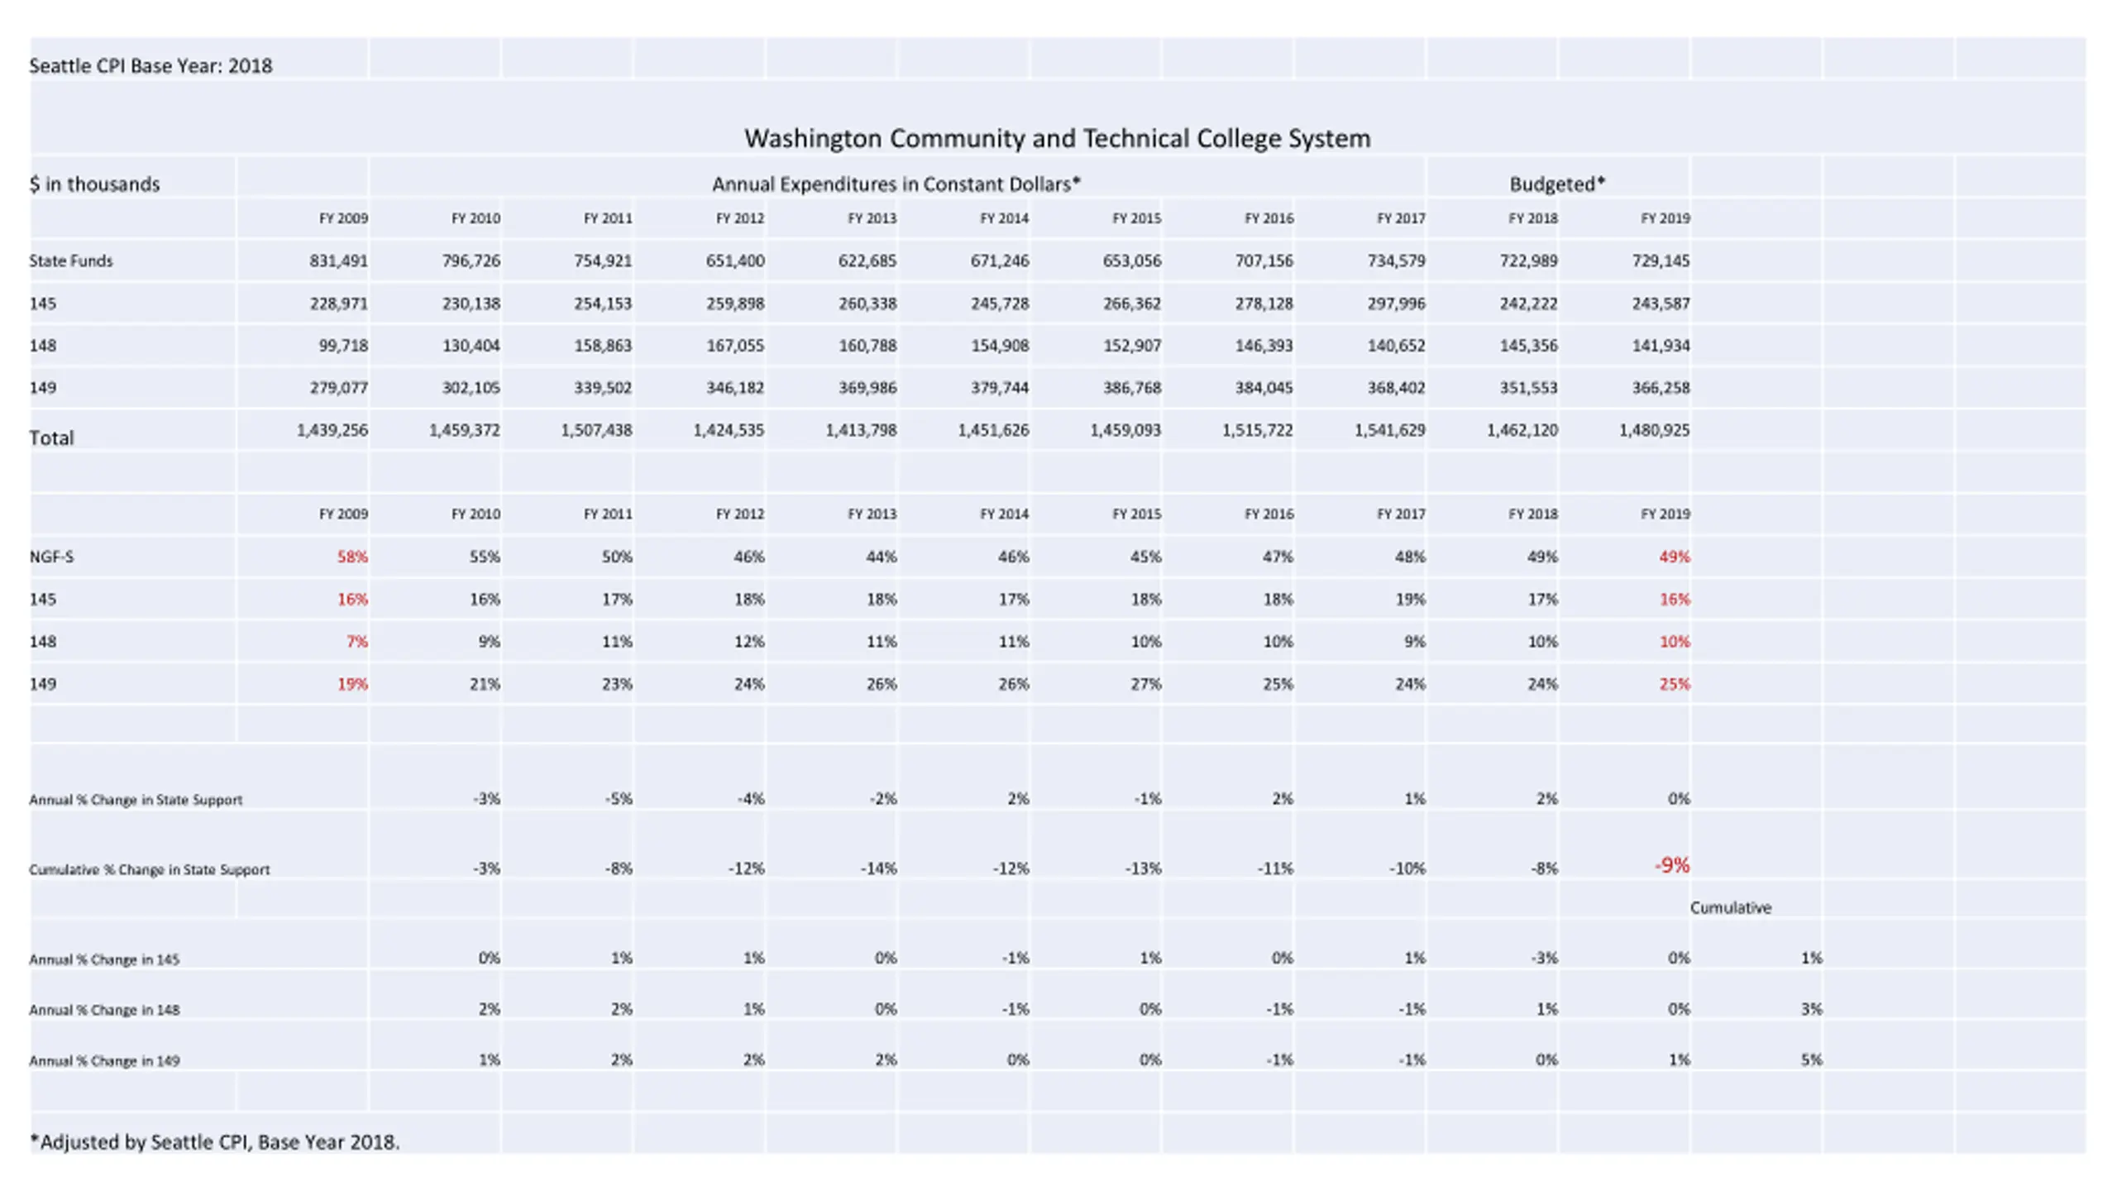Click the FY 2017 value 297,996 in row 145
The width and height of the screenshot is (2117, 1191).
click(x=1396, y=304)
